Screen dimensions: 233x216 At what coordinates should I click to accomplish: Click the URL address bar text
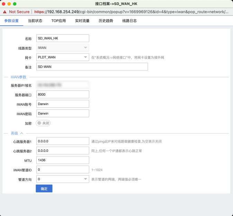(131, 12)
